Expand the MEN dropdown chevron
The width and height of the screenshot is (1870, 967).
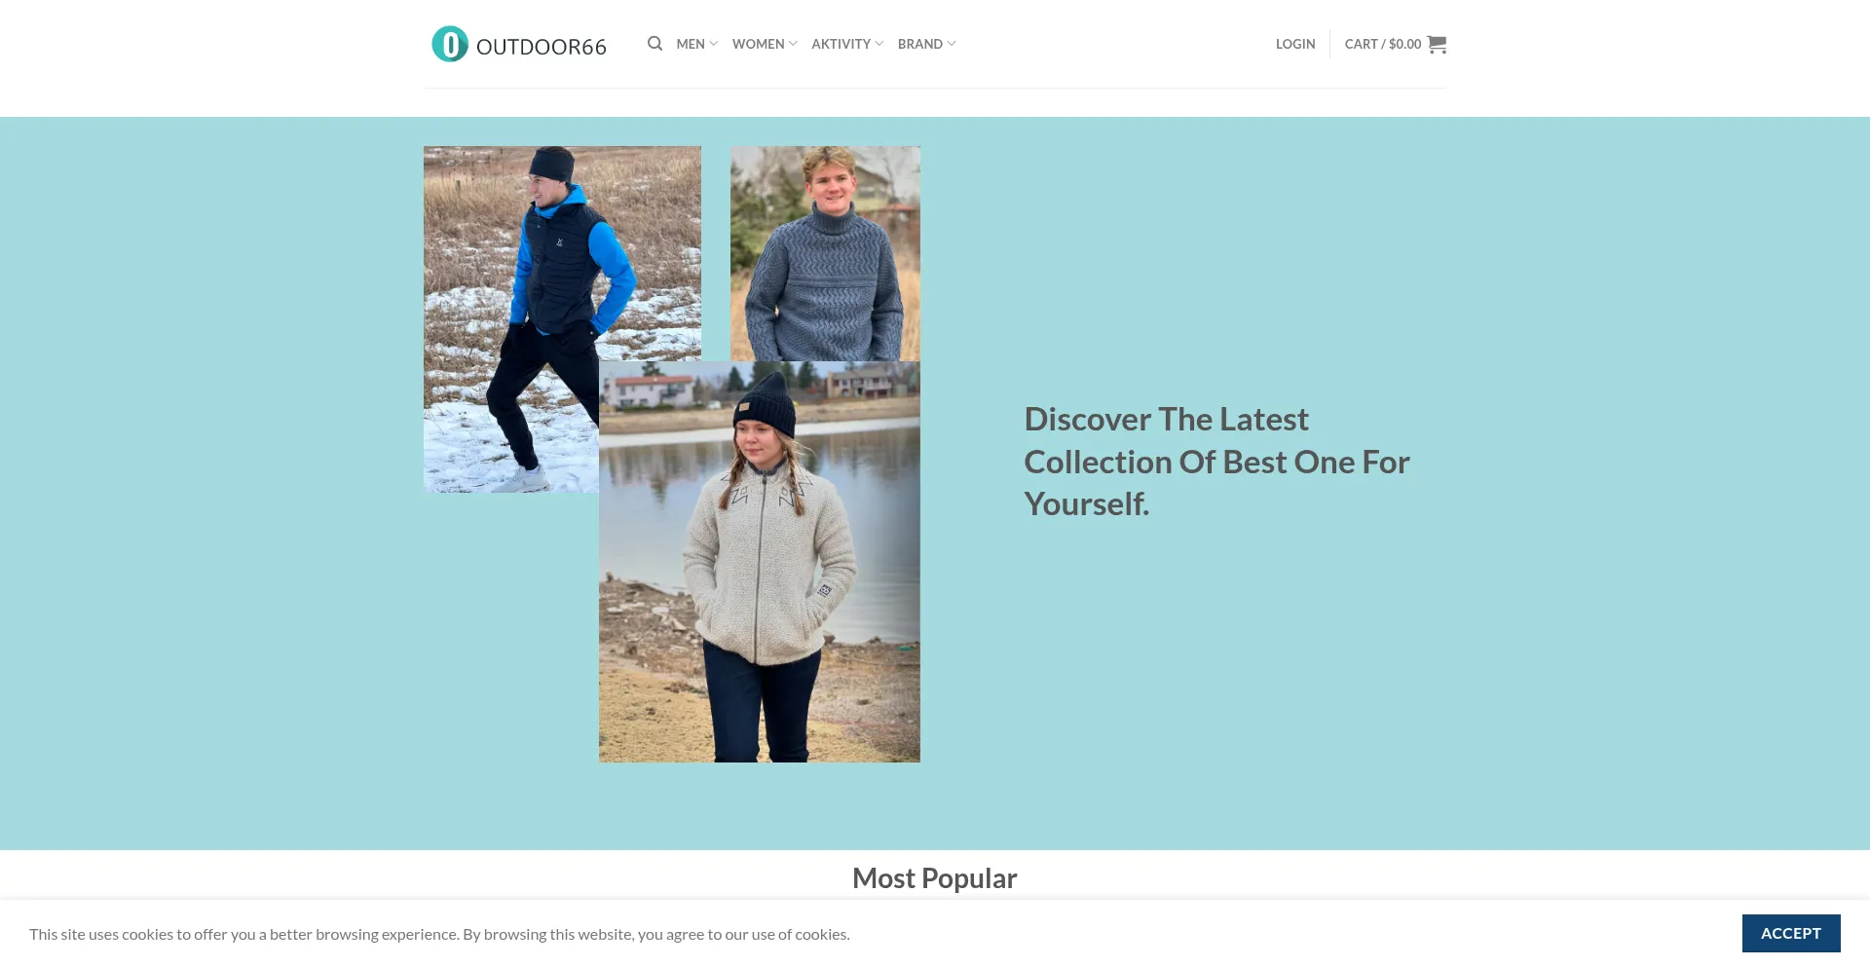pos(713,44)
